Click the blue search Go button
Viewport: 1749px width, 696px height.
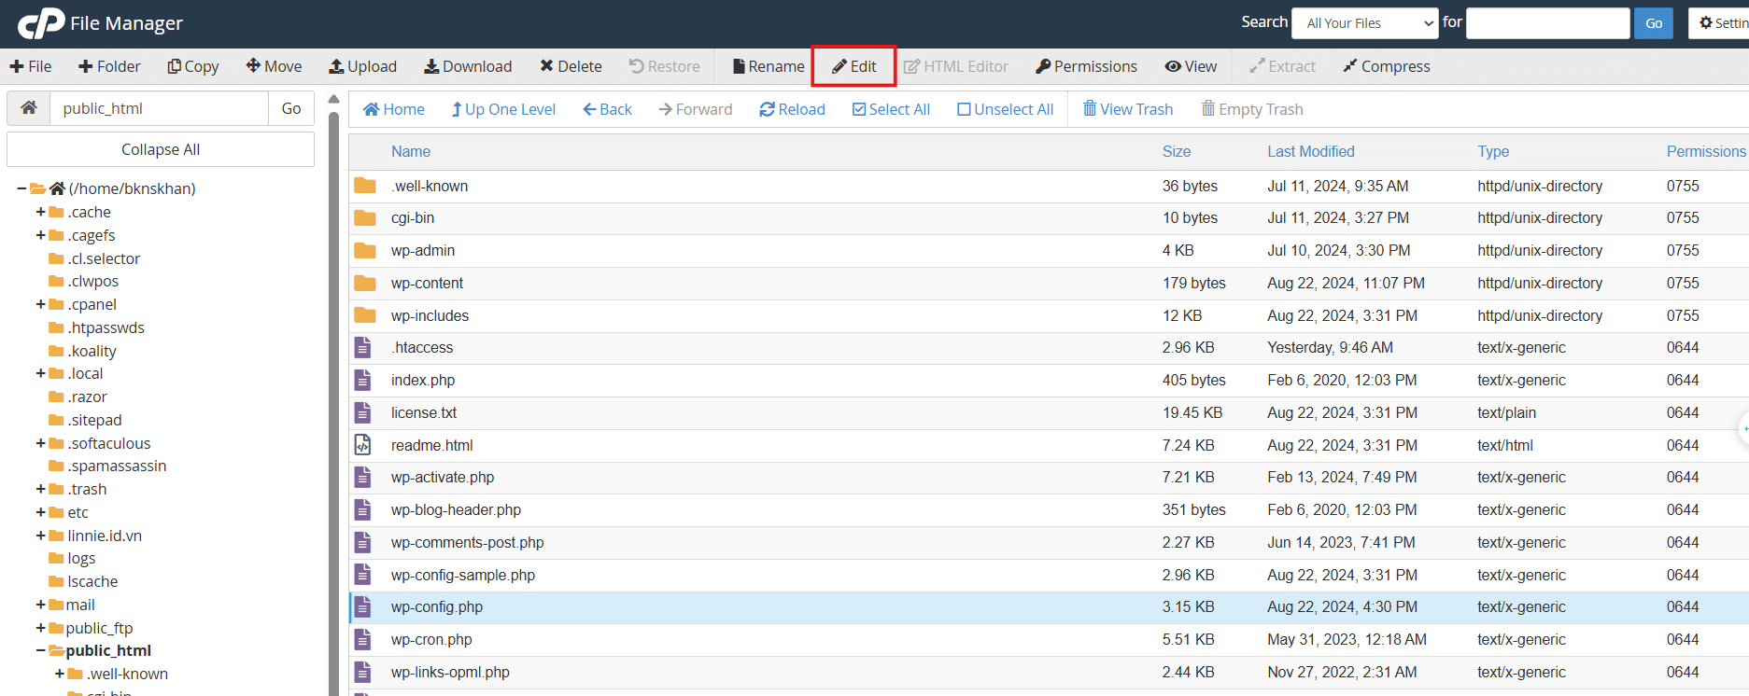(x=1653, y=23)
